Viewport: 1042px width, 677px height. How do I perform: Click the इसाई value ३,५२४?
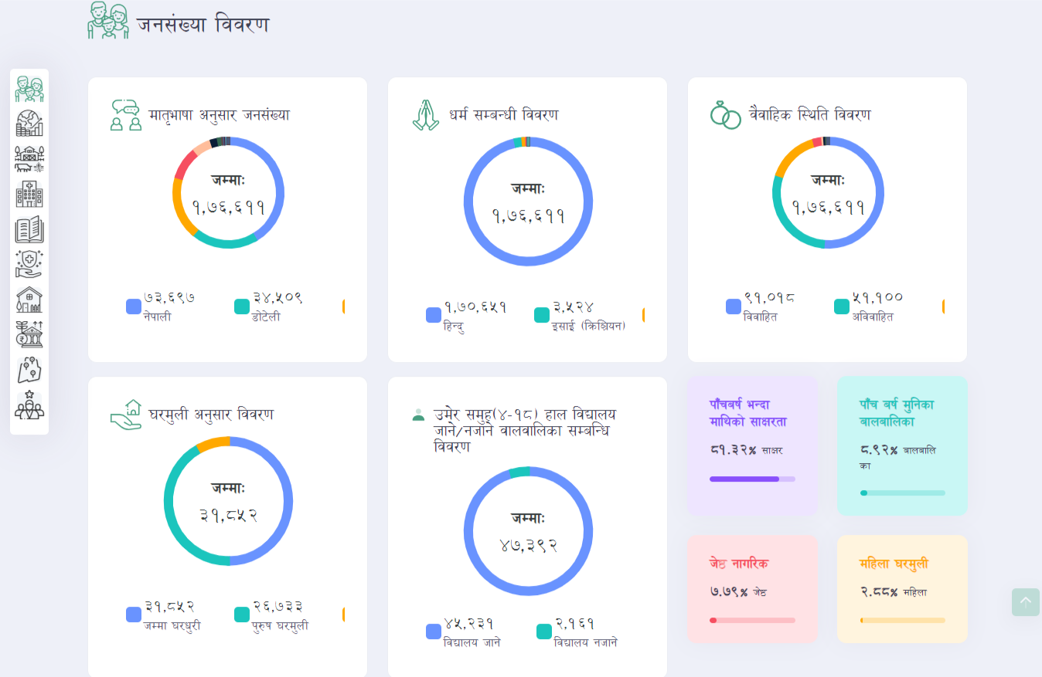coord(574,306)
